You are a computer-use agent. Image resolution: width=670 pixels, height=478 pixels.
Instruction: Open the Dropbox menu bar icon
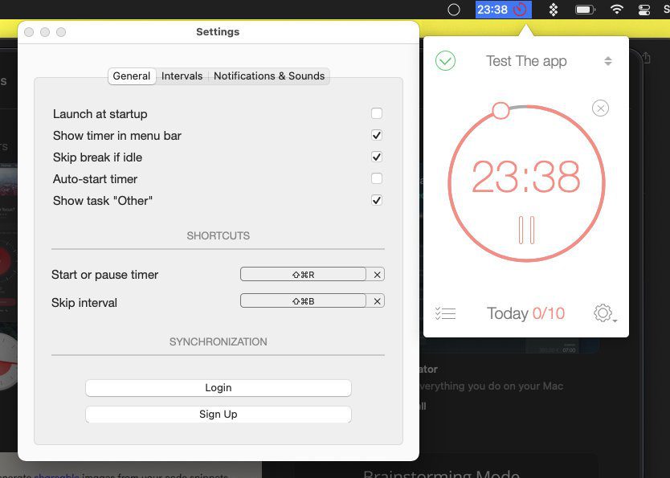click(554, 10)
